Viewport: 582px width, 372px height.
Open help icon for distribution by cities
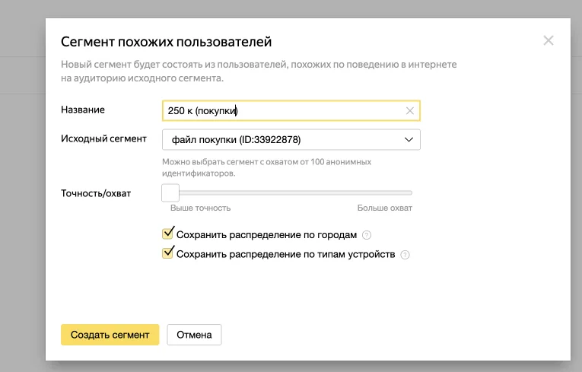pos(367,235)
